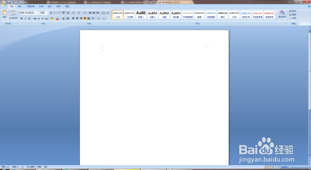311x170 pixels.
Task: Click the Asian layout icon in paragraph group
Action: [98, 13]
